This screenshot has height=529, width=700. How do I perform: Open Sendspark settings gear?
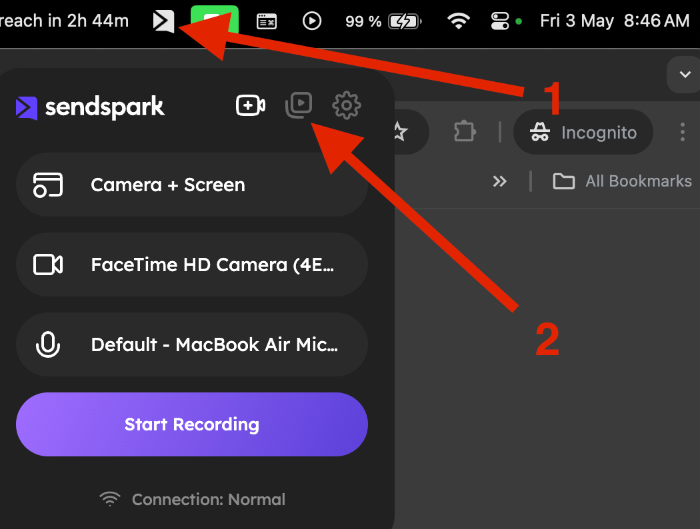tap(347, 106)
